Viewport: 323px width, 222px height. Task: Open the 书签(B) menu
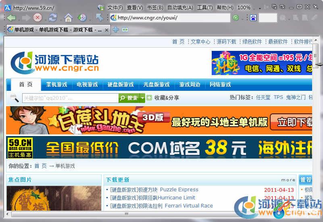pyautogui.click(x=155, y=8)
